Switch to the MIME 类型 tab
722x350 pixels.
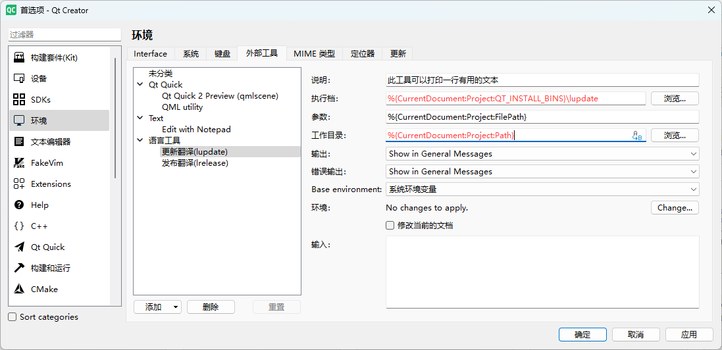click(x=314, y=54)
